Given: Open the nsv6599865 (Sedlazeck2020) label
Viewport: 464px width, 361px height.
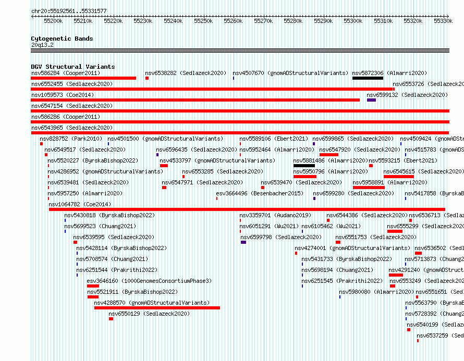Looking at the screenshot, I should (x=353, y=139).
